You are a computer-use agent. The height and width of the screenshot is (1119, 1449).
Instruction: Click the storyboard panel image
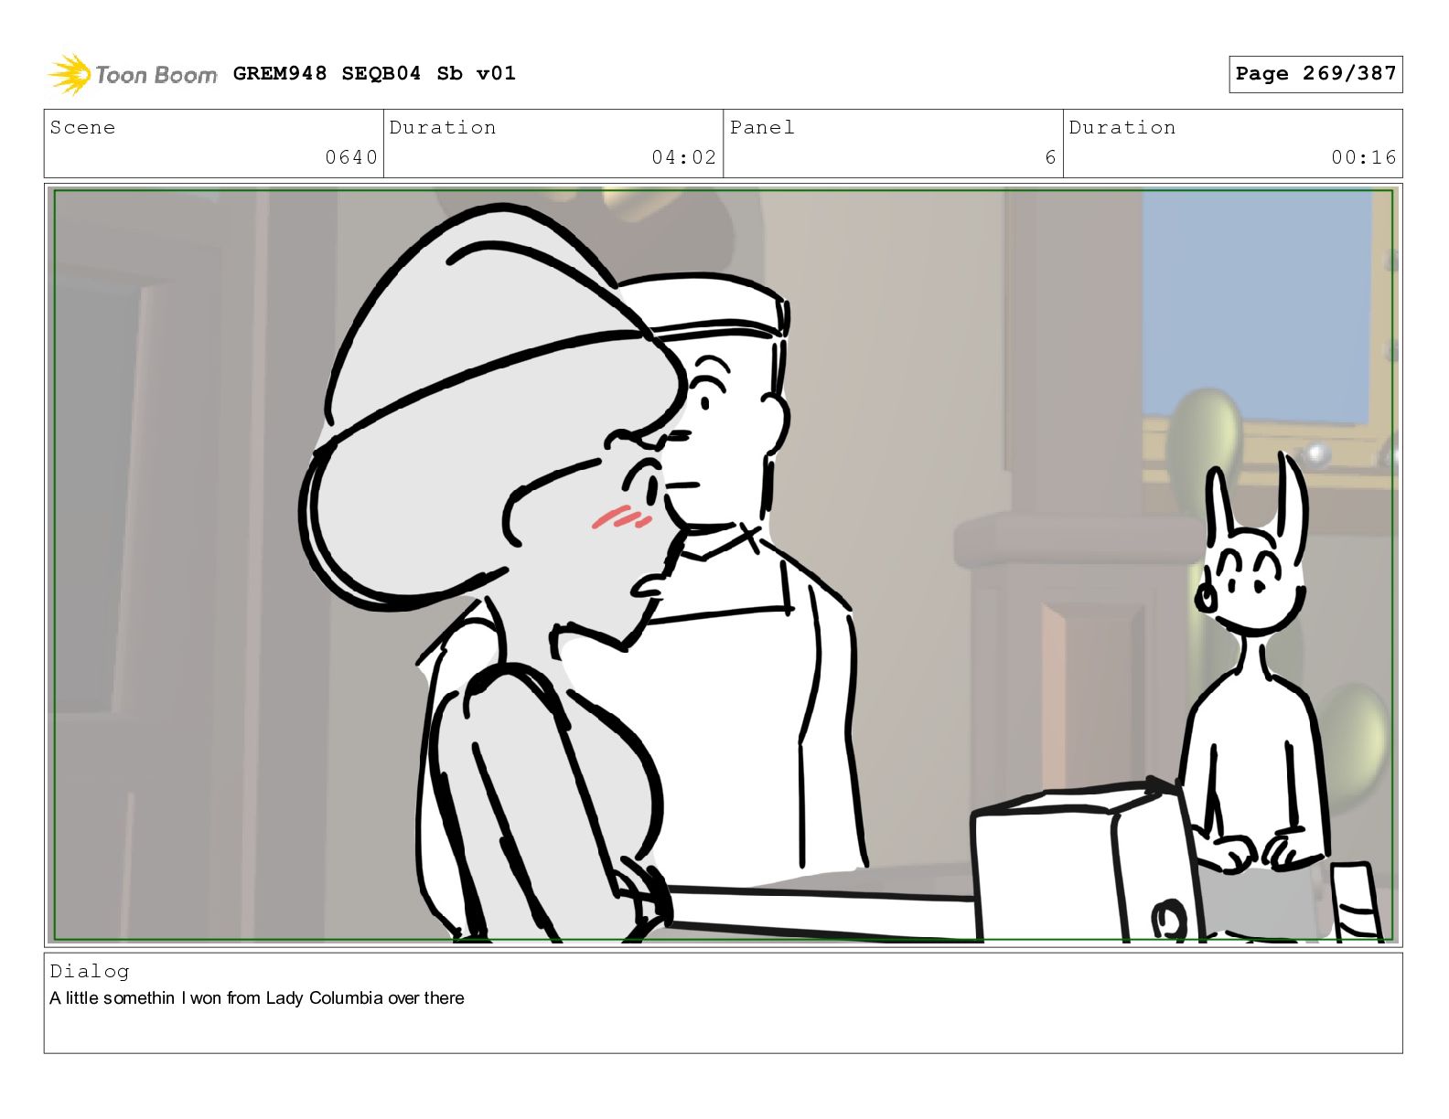pos(724,565)
